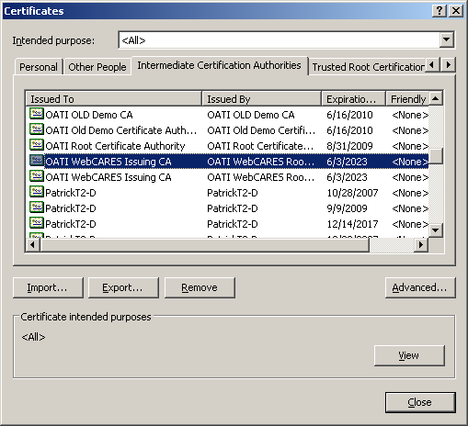This screenshot has width=468, height=426.
Task: Remove the selected certificate
Action: coord(200,287)
